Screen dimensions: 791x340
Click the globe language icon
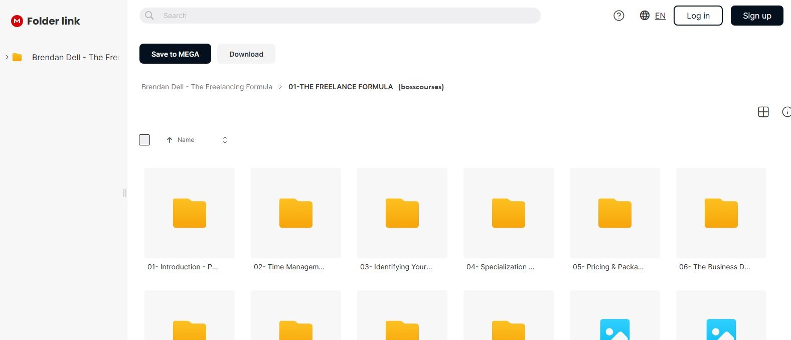645,16
